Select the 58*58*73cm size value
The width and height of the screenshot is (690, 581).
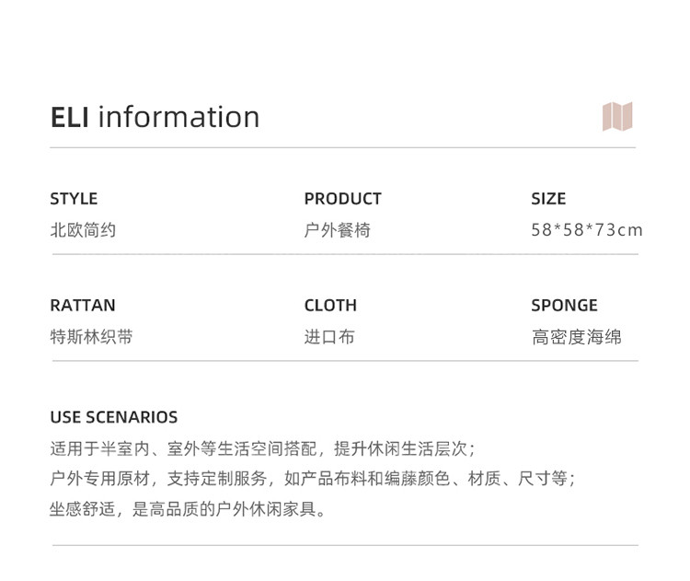coord(586,230)
